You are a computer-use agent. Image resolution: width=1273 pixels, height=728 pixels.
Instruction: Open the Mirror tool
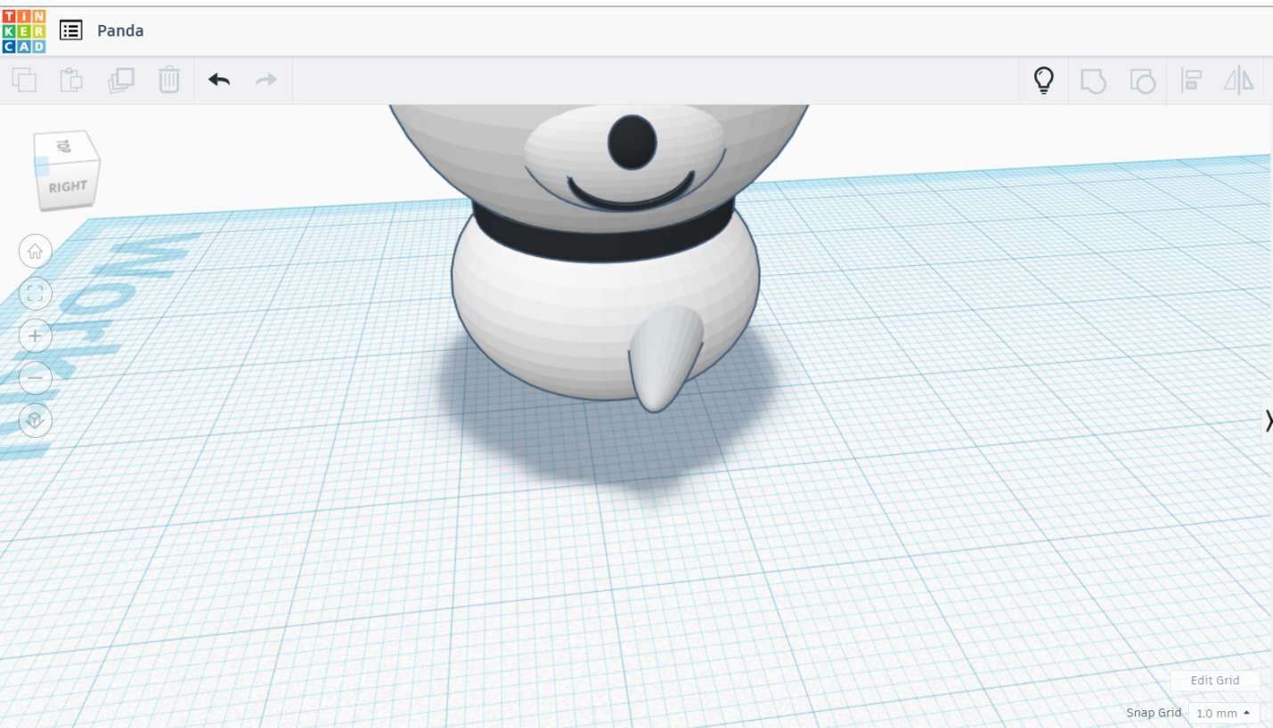tap(1238, 80)
